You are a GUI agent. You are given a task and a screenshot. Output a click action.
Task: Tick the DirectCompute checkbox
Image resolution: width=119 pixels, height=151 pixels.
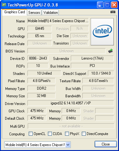coord(84,134)
